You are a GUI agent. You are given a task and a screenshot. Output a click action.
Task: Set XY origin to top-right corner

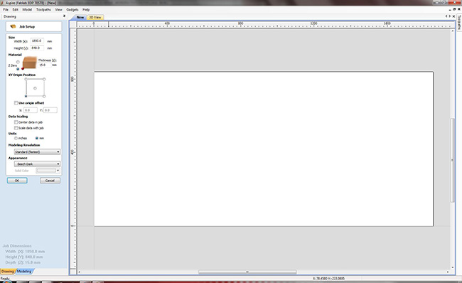pos(44,79)
